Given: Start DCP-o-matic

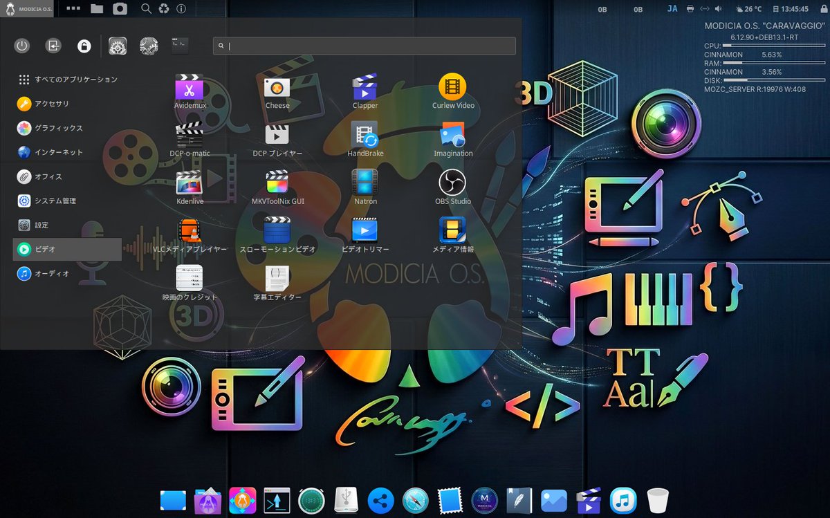Looking at the screenshot, I should tap(190, 140).
